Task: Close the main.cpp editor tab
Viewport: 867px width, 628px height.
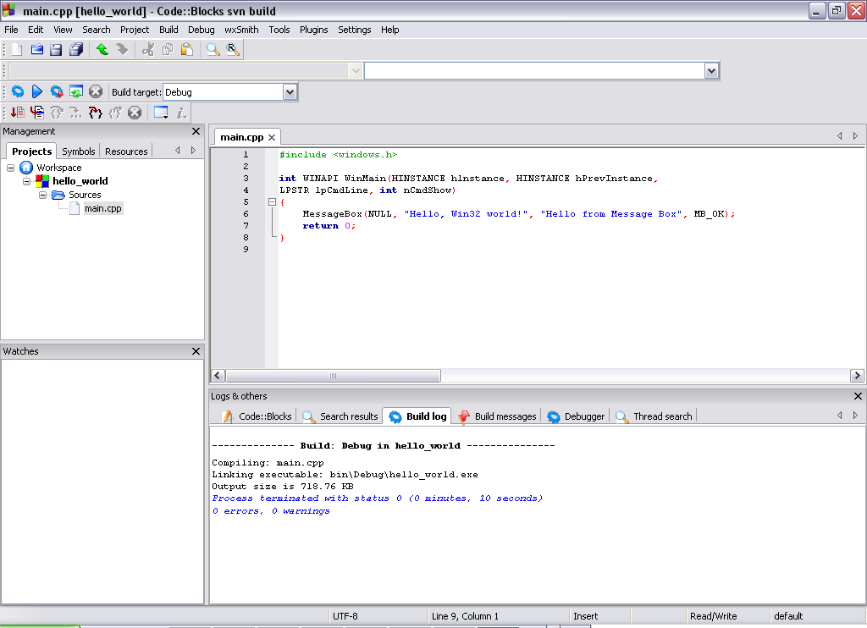Action: (272, 137)
